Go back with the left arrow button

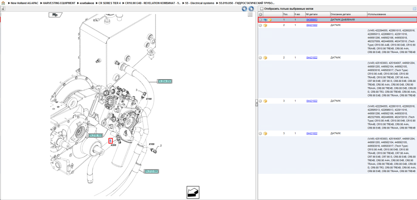pyautogui.click(x=244, y=9)
